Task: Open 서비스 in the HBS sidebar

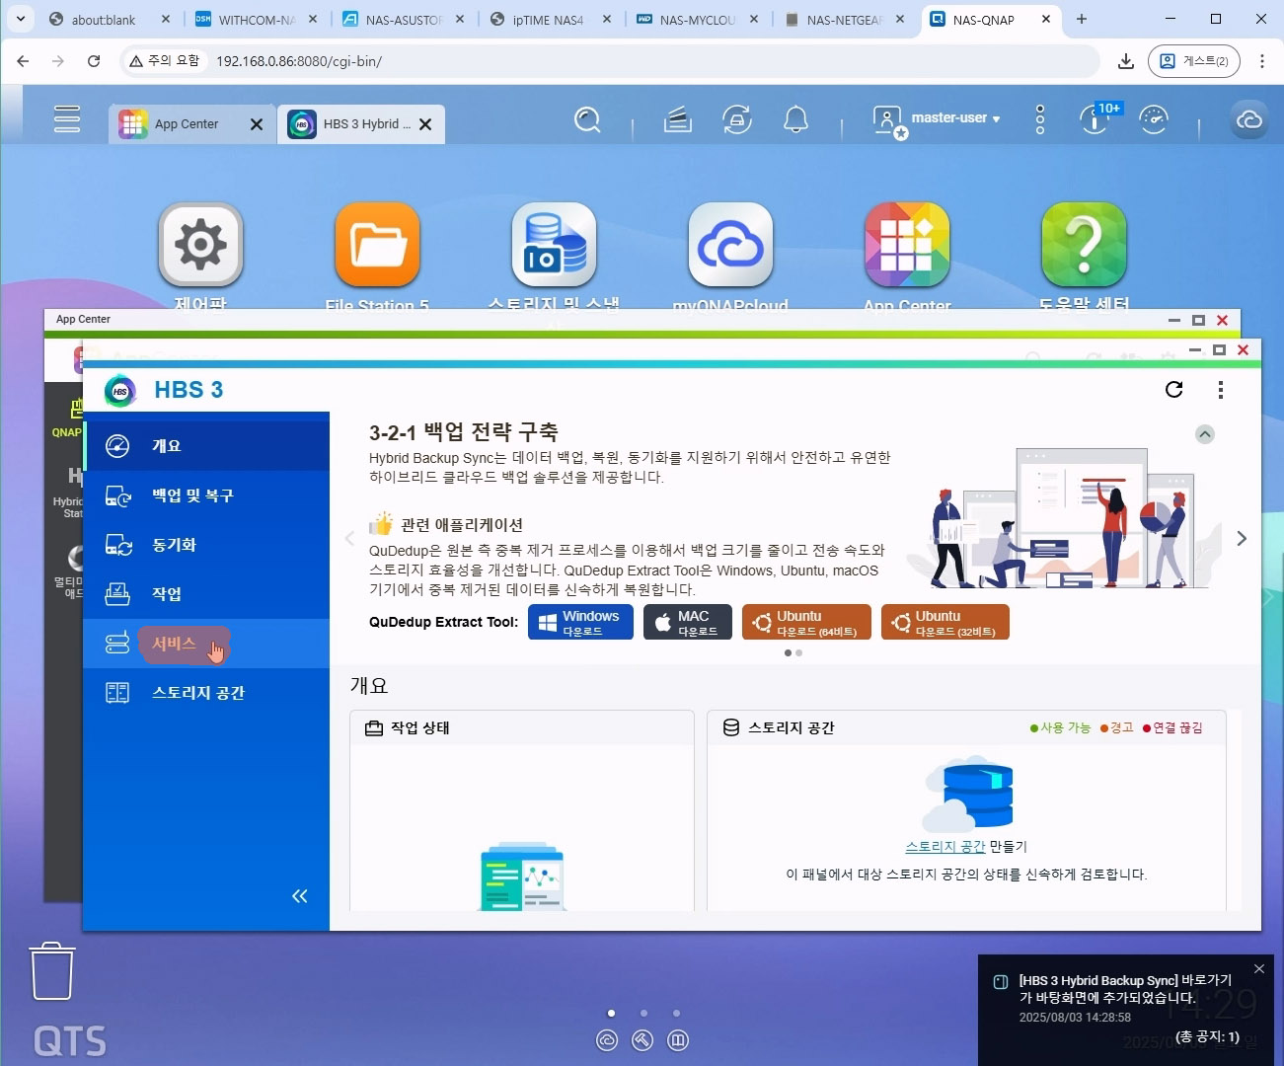Action: click(174, 644)
